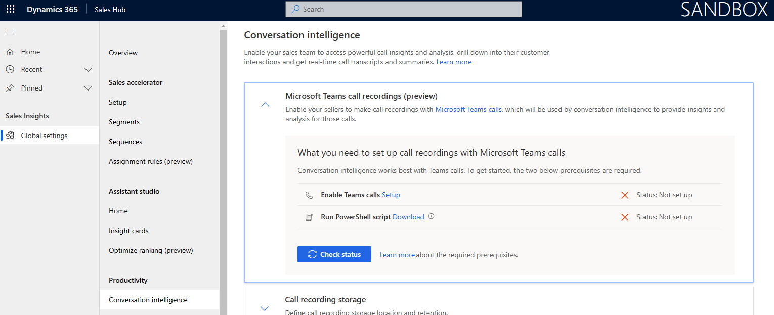
Task: Open Assignment rules (preview)
Action: pyautogui.click(x=151, y=161)
